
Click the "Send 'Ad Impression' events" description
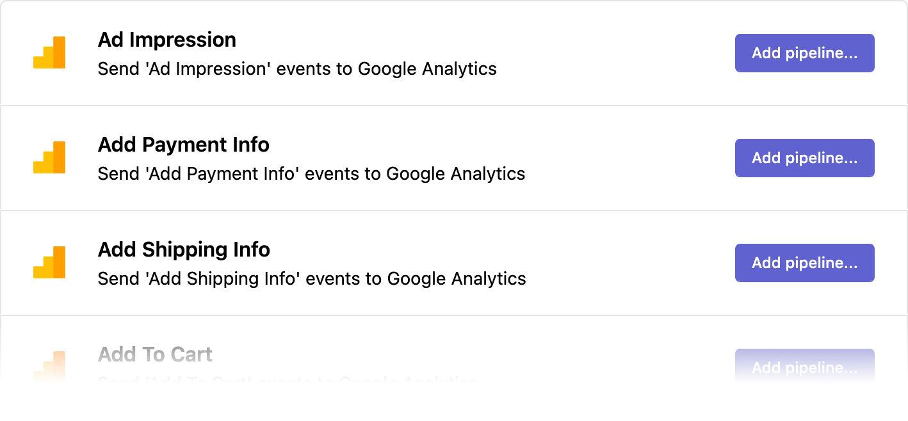297,69
